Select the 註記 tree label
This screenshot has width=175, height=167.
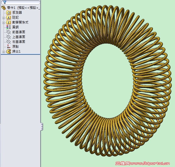[x=15, y=18]
